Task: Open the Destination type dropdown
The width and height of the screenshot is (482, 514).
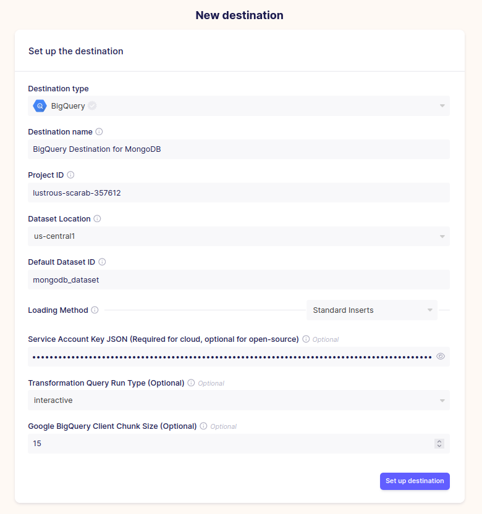Action: [x=442, y=106]
